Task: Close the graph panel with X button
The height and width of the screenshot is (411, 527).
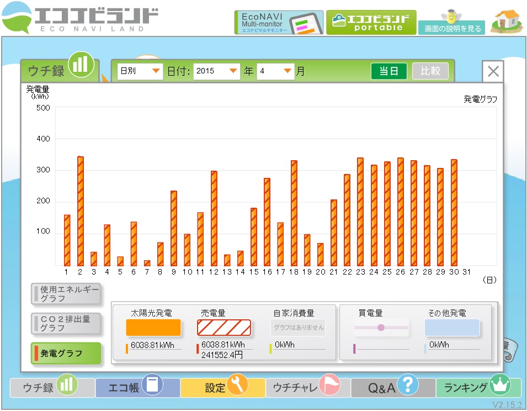Action: click(x=493, y=71)
